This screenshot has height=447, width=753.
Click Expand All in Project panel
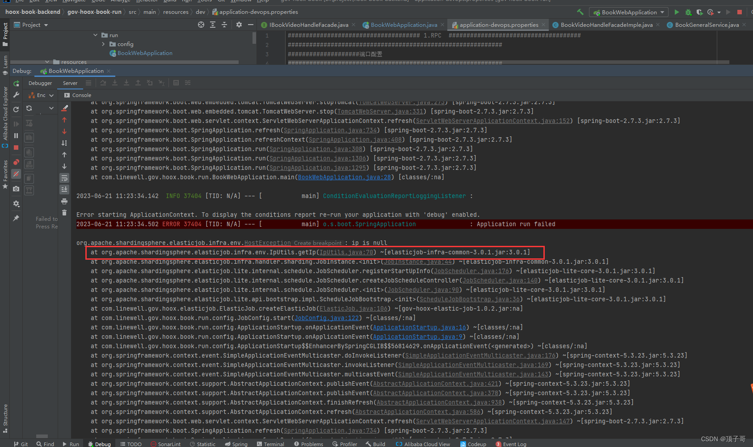pos(213,25)
